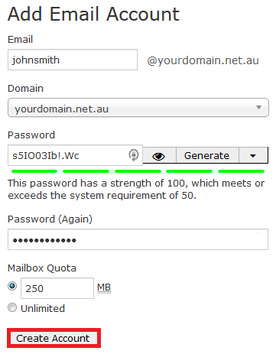276x354 pixels.
Task: Click the MB abbreviation beside the quota
Action: (x=104, y=287)
